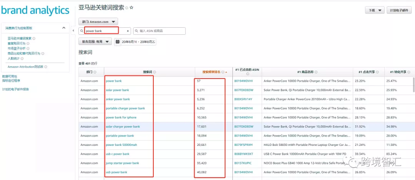The width and height of the screenshot is (415, 180).
Task: Click info icon next to 重复购买行为
Action: point(28,43)
